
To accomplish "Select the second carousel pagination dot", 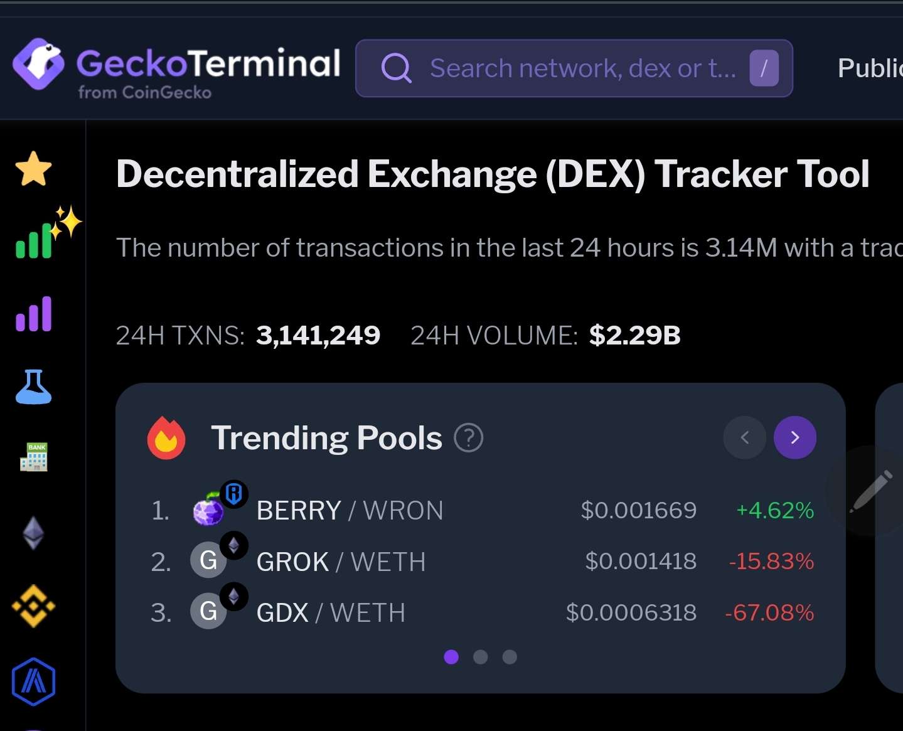I will 481,657.
